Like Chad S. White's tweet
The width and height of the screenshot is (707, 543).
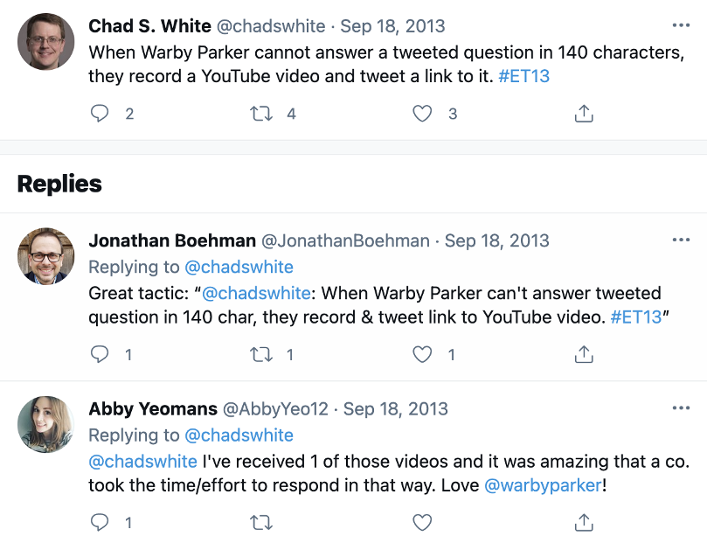click(x=421, y=113)
